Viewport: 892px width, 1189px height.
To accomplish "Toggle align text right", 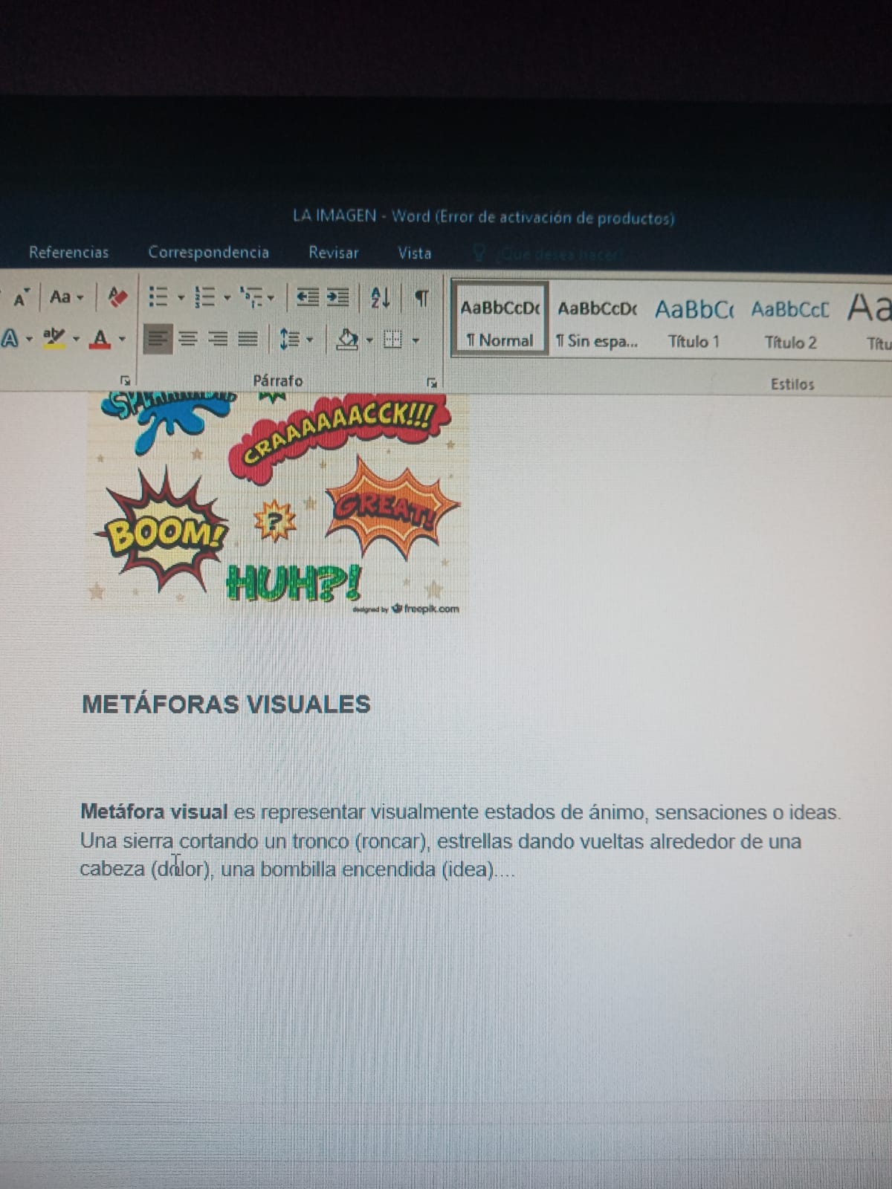I will [x=219, y=340].
